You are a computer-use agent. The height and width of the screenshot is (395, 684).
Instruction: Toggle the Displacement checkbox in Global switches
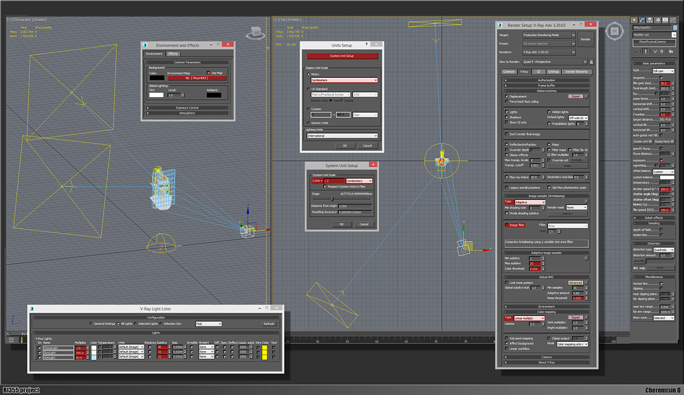coord(507,96)
